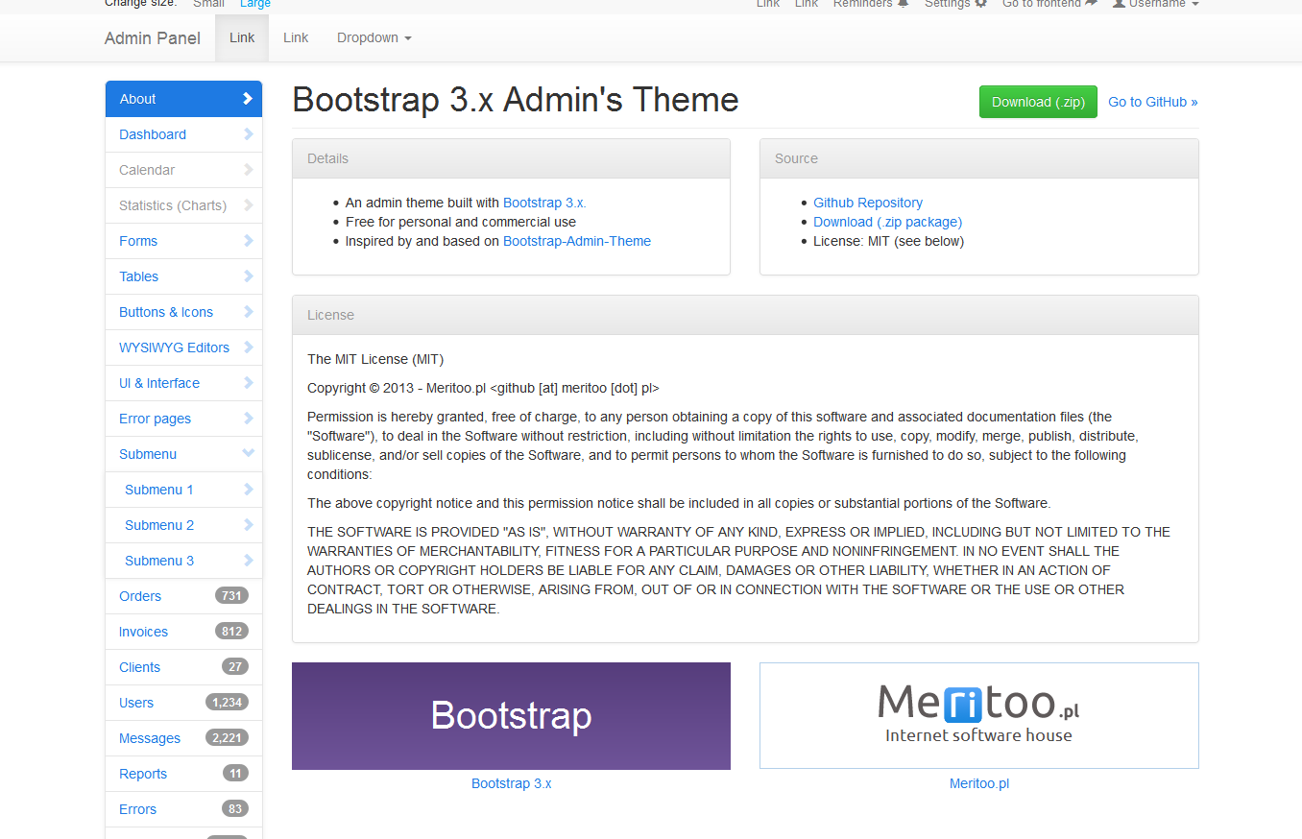Image resolution: width=1302 pixels, height=839 pixels.
Task: Click the Meritoo.pl logo image
Action: (979, 716)
